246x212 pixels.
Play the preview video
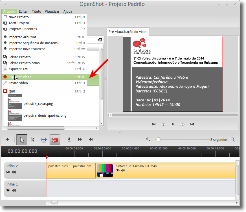point(173,124)
